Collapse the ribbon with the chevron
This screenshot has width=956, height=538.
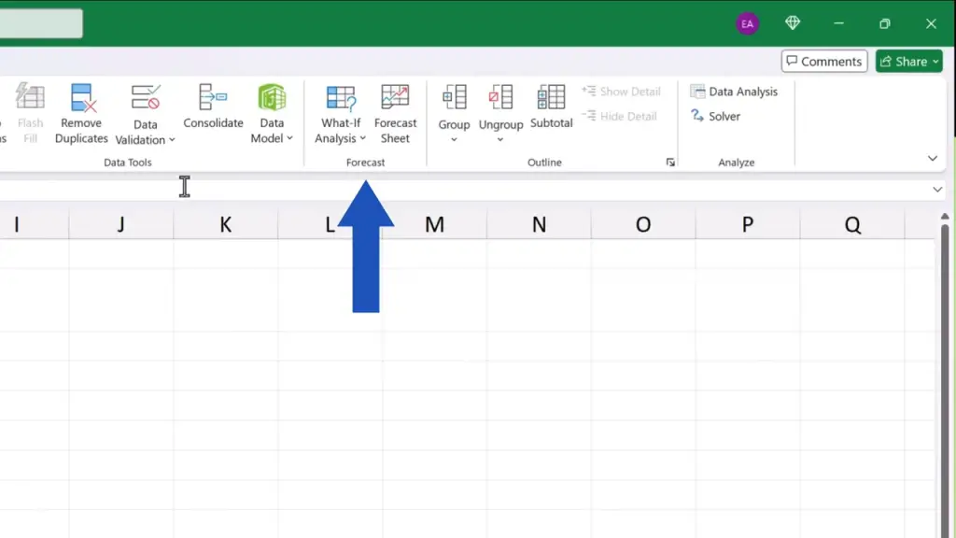[x=932, y=159]
